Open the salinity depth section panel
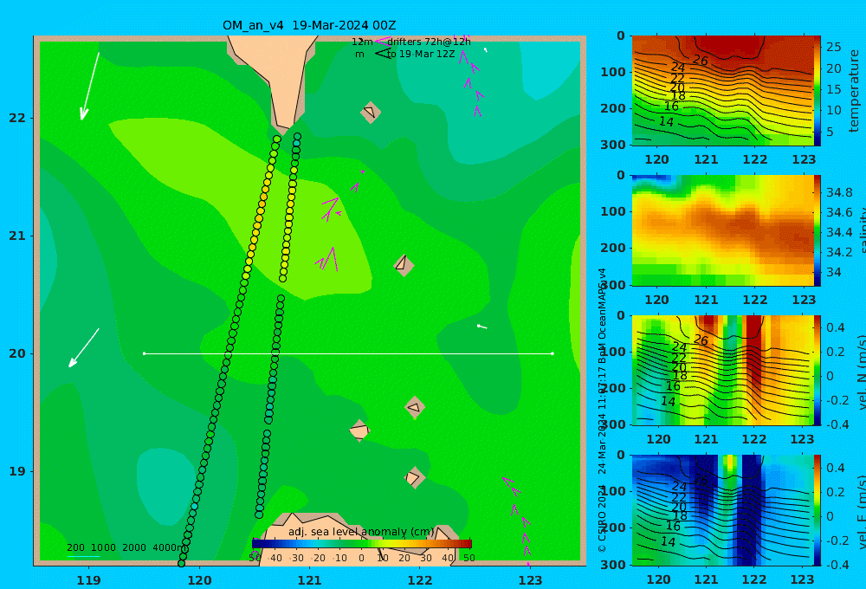 pyautogui.click(x=722, y=230)
